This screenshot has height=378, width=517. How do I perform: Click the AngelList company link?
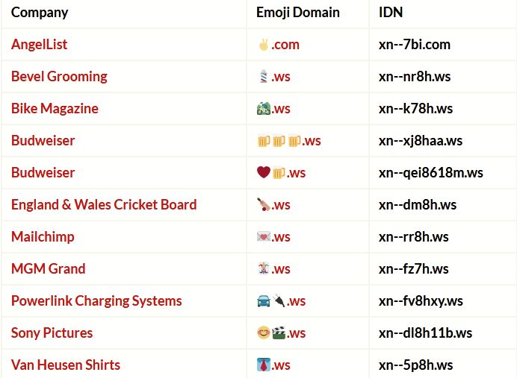coord(39,44)
